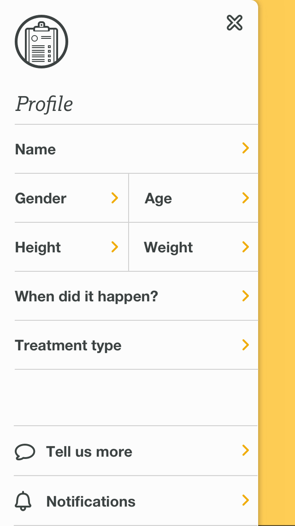Tap the Height entry

tap(38, 247)
